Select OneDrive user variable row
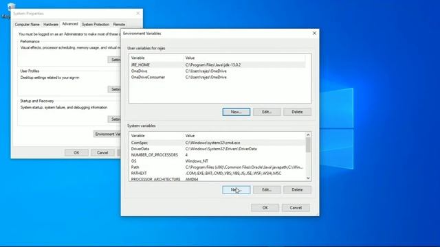This screenshot has height=247, width=440. coord(217,71)
